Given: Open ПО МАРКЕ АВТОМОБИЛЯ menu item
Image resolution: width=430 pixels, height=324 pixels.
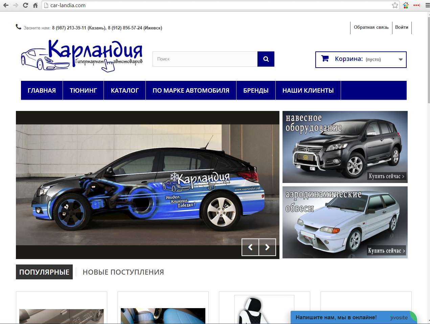Looking at the screenshot, I should tap(191, 90).
